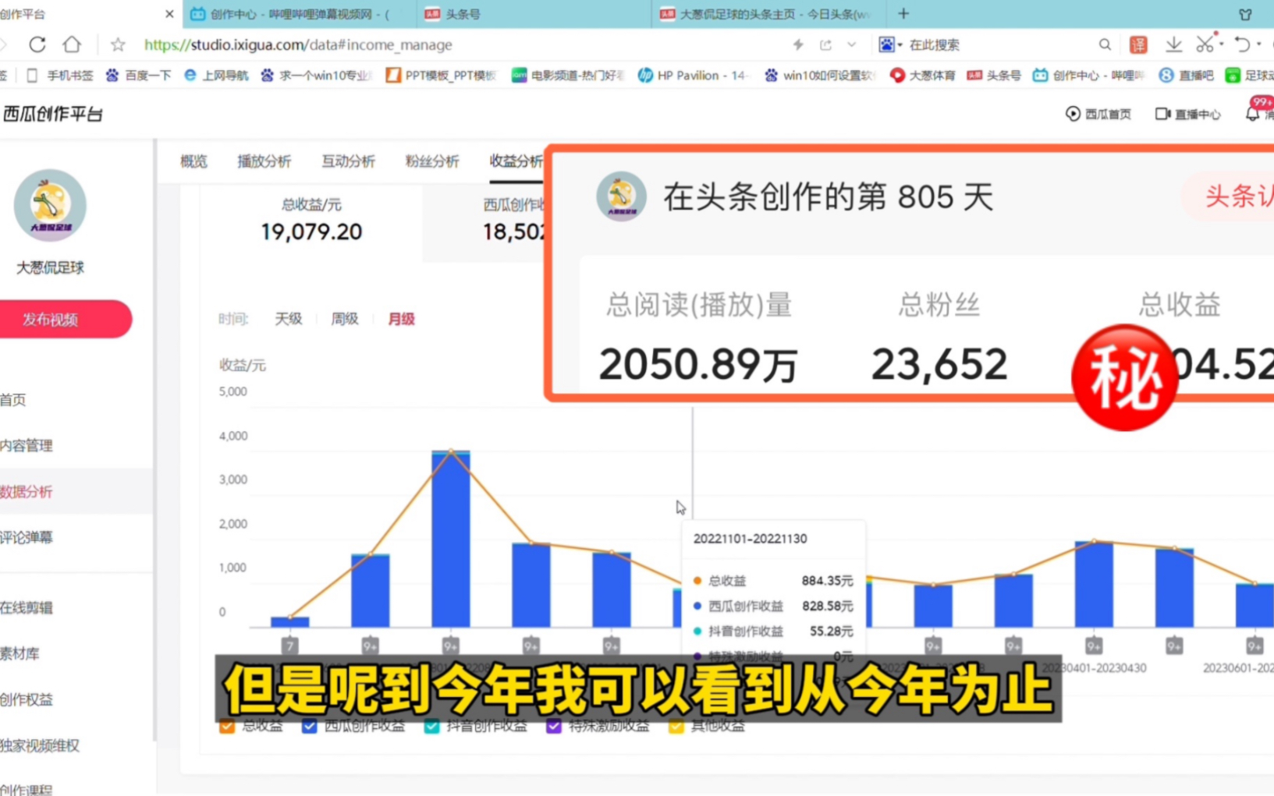Go to the browser home page icon
Screen dimensions: 1274x796
pyautogui.click(x=72, y=44)
